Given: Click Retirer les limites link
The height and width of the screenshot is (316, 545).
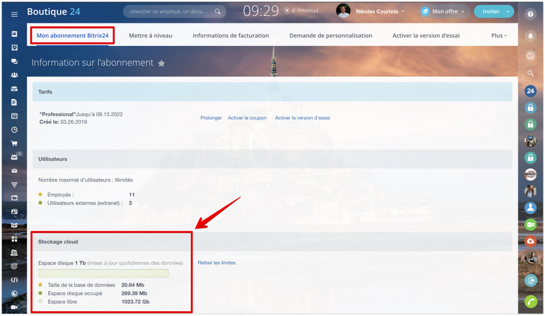Looking at the screenshot, I should (217, 263).
